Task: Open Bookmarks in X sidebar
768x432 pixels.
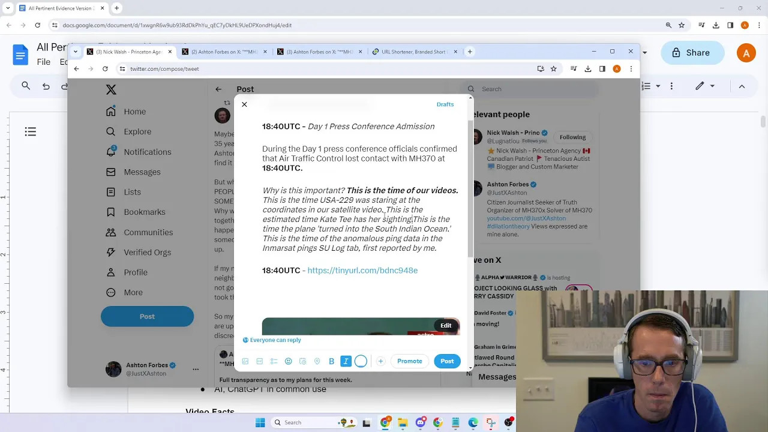Action: pyautogui.click(x=136, y=212)
